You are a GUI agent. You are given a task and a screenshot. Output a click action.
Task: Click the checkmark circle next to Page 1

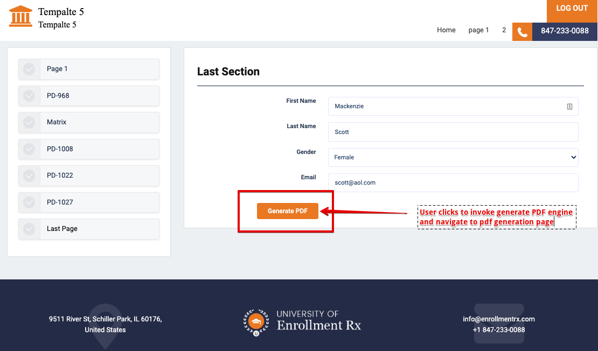coord(30,69)
